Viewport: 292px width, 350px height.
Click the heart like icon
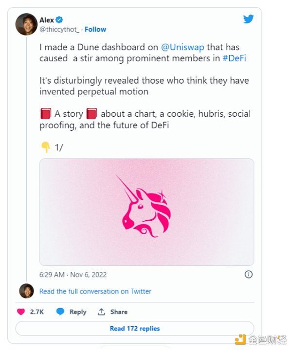[x=21, y=312]
